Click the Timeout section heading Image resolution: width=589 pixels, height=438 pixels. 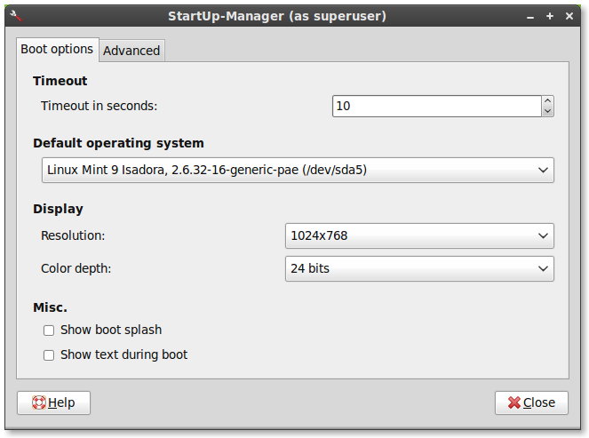60,81
